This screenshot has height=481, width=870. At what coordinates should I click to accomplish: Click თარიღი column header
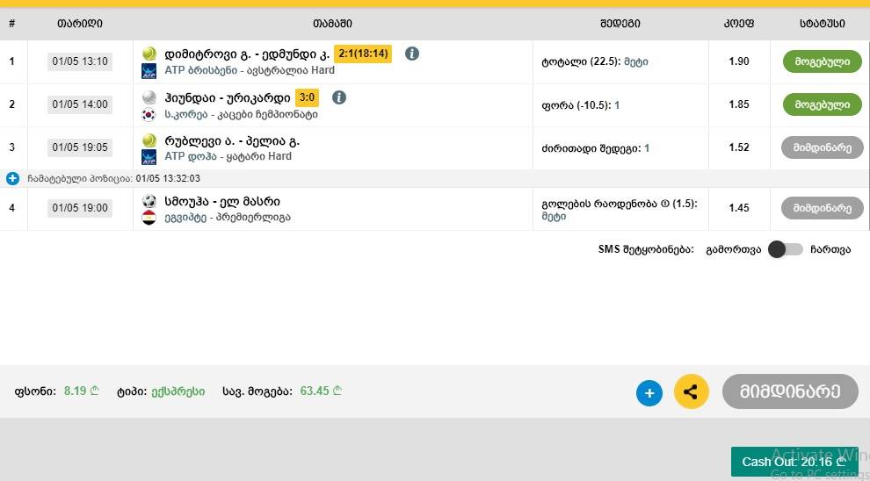[80, 24]
